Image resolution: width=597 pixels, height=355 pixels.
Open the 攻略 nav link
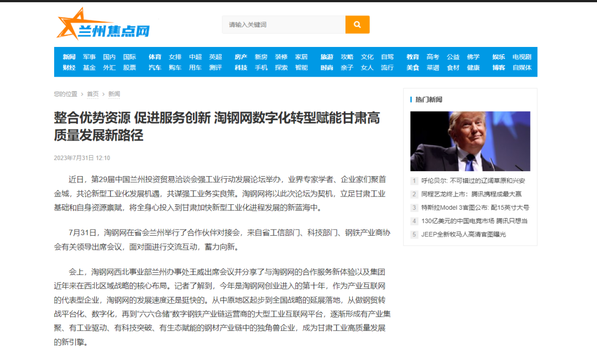coord(347,57)
